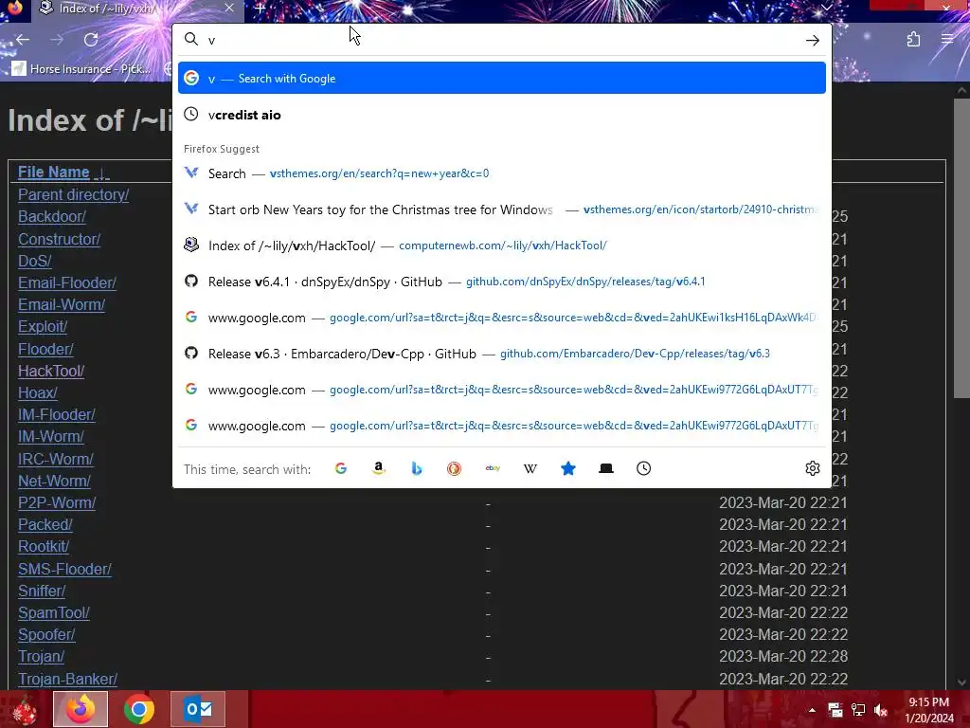This screenshot has width=970, height=728.
Task: Search bookmarks using the star icon
Action: 568,468
